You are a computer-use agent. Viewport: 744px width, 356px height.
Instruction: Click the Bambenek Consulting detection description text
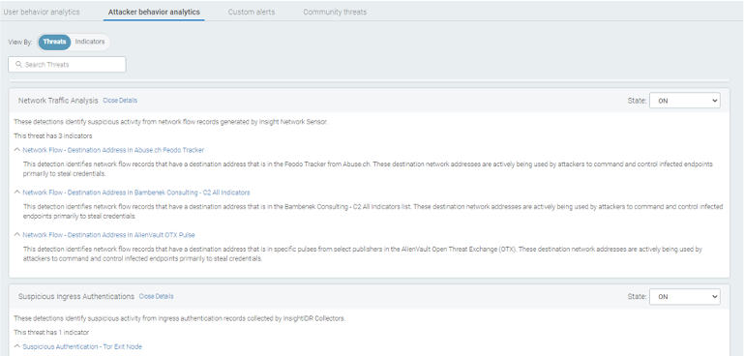tap(372, 211)
